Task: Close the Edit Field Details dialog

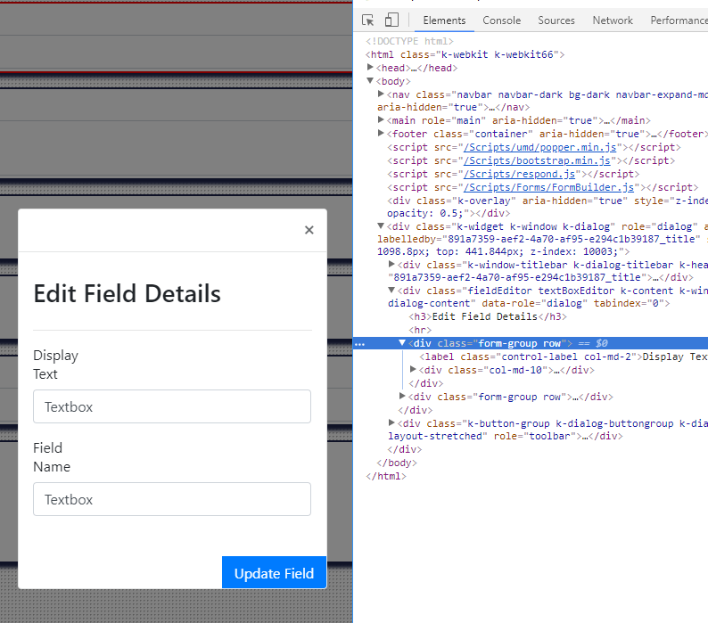Action: click(x=309, y=230)
